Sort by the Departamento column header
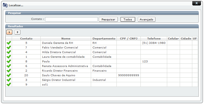 104,39
